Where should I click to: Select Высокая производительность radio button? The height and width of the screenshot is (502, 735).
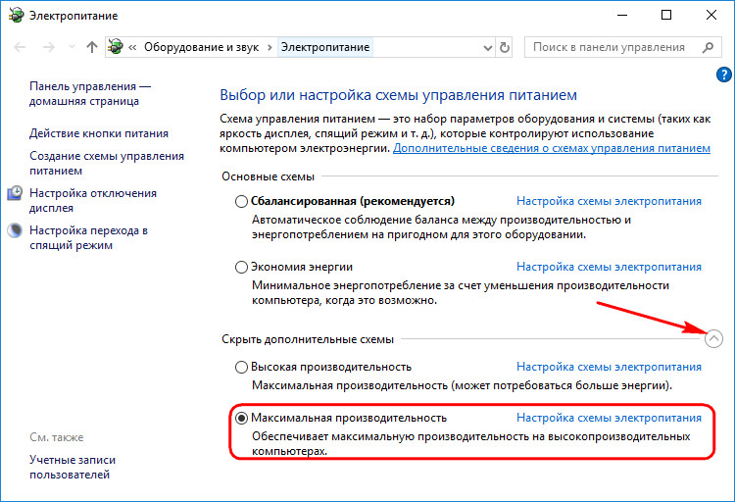241,367
